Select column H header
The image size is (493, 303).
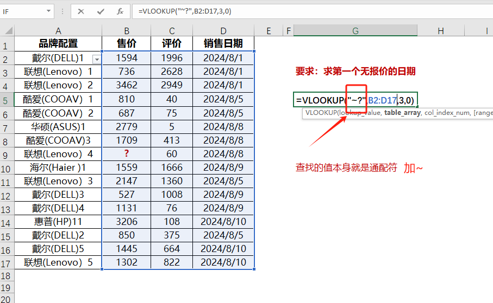pyautogui.click(x=441, y=31)
